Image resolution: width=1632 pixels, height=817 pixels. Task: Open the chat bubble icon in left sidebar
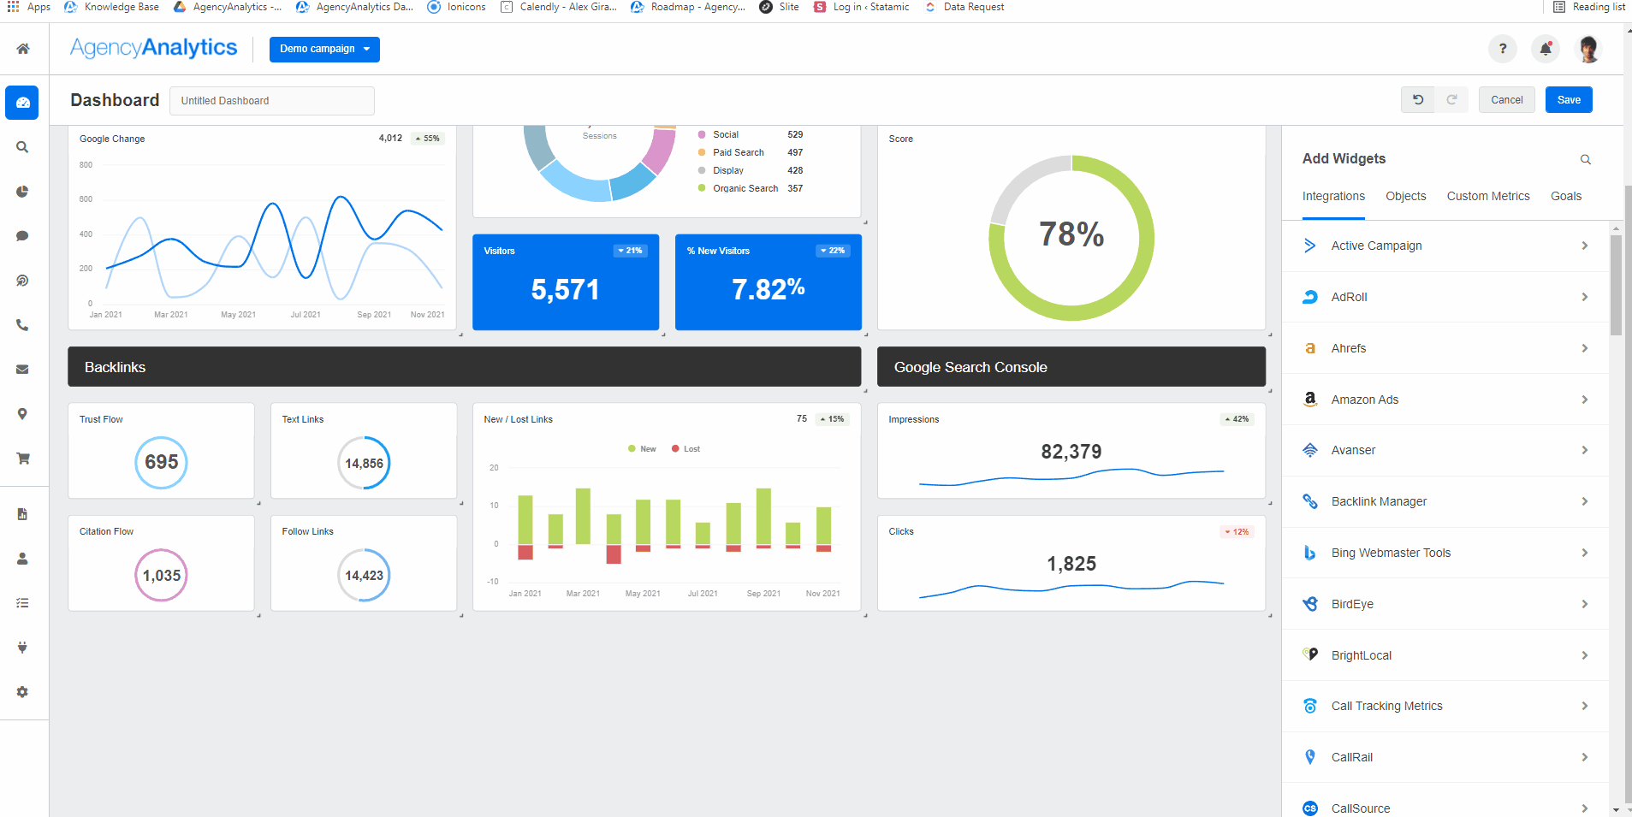pyautogui.click(x=23, y=236)
